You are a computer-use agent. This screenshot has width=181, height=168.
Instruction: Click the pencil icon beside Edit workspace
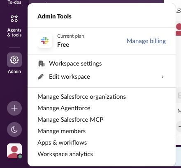41,77
